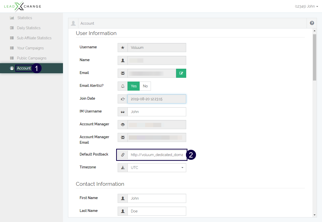Viewport: 322px width, 222px height.
Task: Click the green edit email icon button
Action: tap(181, 73)
